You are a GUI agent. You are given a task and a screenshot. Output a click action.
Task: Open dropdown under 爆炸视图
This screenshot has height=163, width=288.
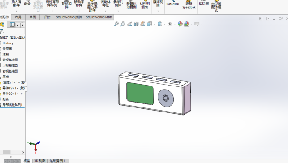point(158,11)
